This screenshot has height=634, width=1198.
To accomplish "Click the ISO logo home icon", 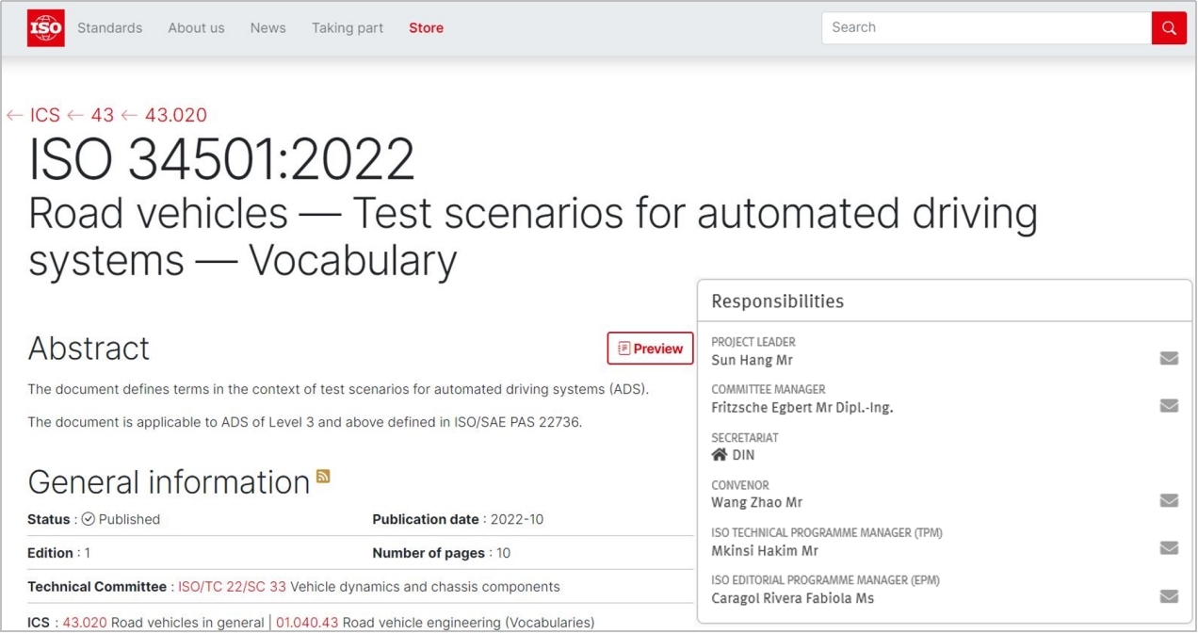I will tap(45, 28).
